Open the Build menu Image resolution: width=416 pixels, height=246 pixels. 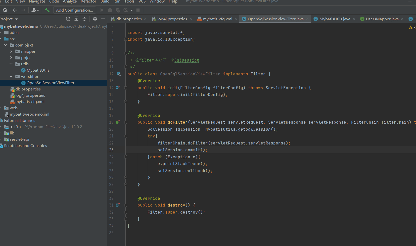[x=105, y=2]
